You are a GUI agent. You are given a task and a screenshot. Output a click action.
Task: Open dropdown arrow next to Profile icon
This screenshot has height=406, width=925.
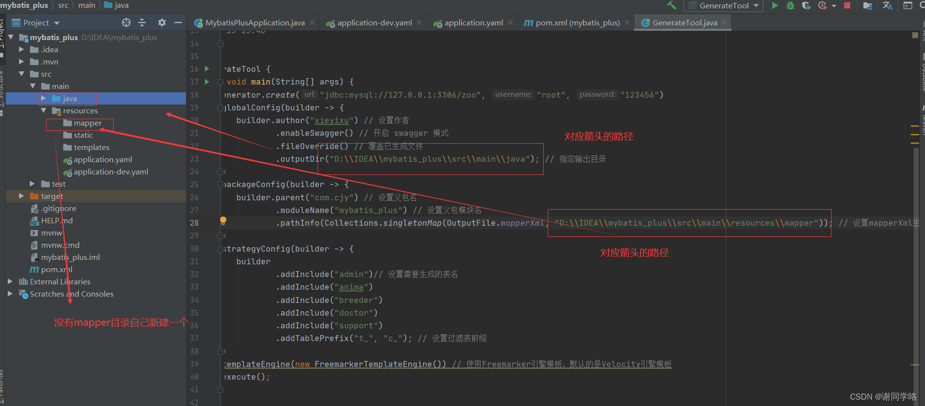point(834,6)
